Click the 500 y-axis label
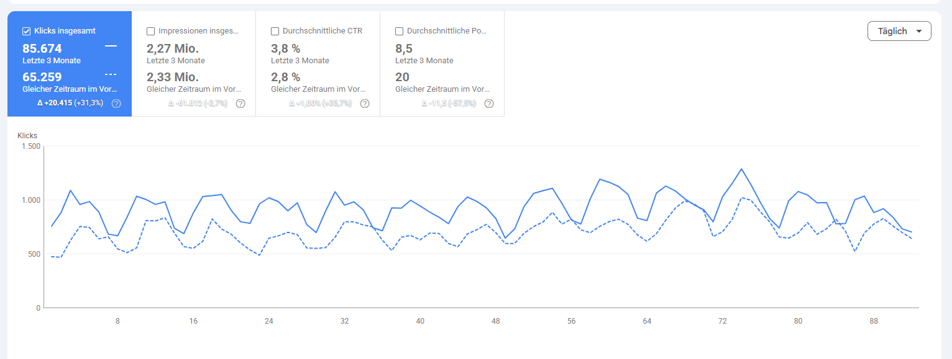This screenshot has height=359, width=952. (x=34, y=254)
